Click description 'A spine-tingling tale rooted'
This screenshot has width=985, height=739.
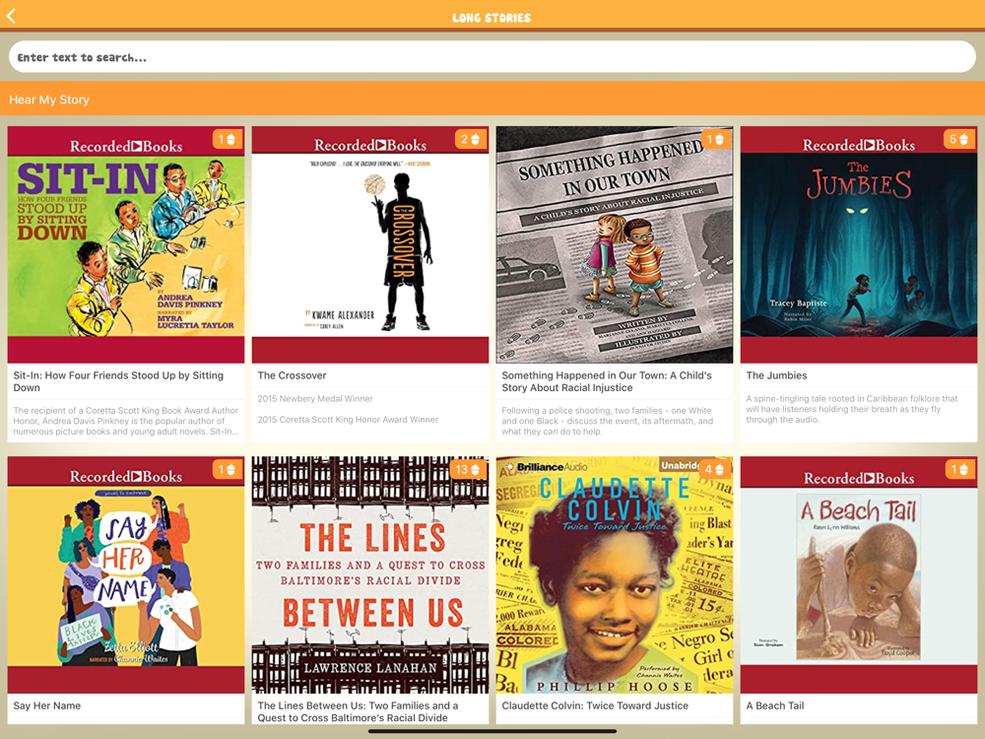(852, 409)
